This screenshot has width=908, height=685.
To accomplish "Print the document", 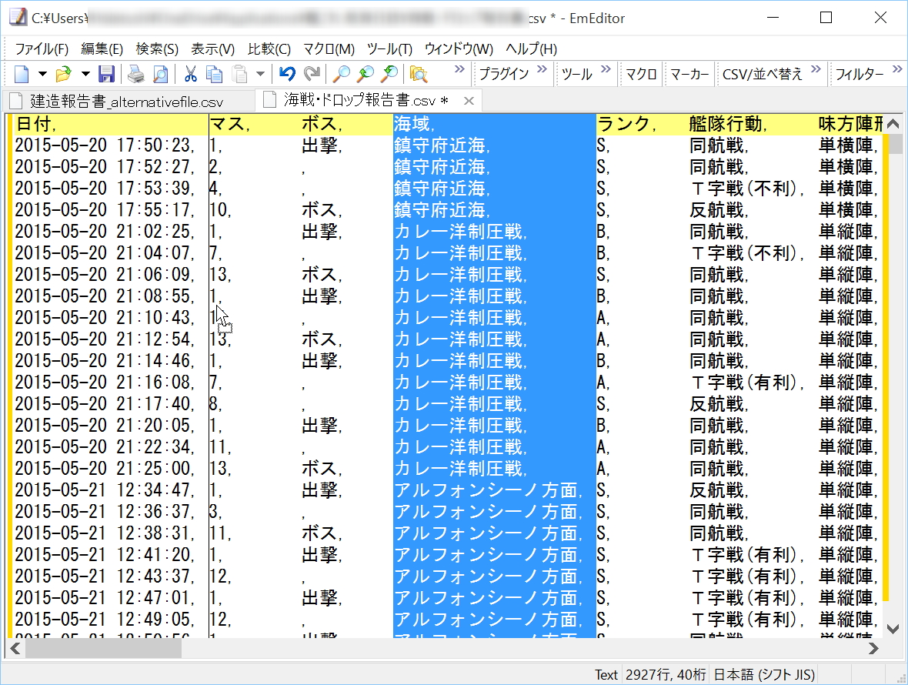I will [x=135, y=74].
